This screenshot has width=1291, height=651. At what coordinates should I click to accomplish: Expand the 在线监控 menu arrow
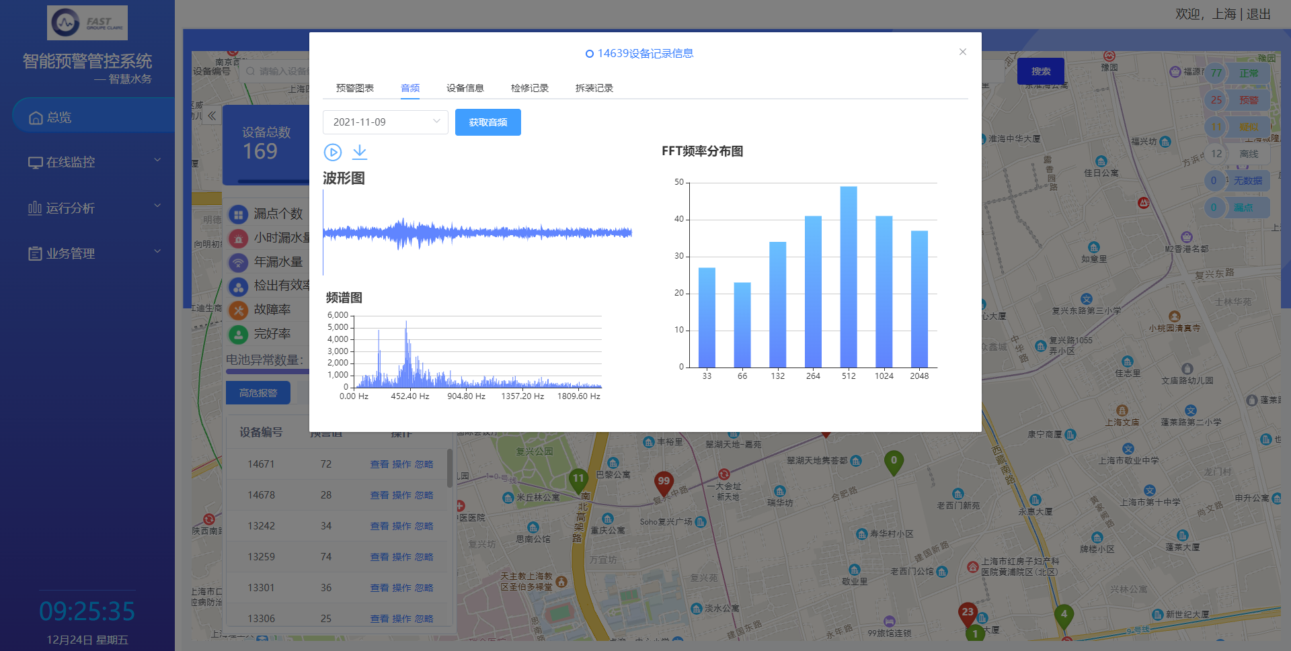pyautogui.click(x=157, y=160)
